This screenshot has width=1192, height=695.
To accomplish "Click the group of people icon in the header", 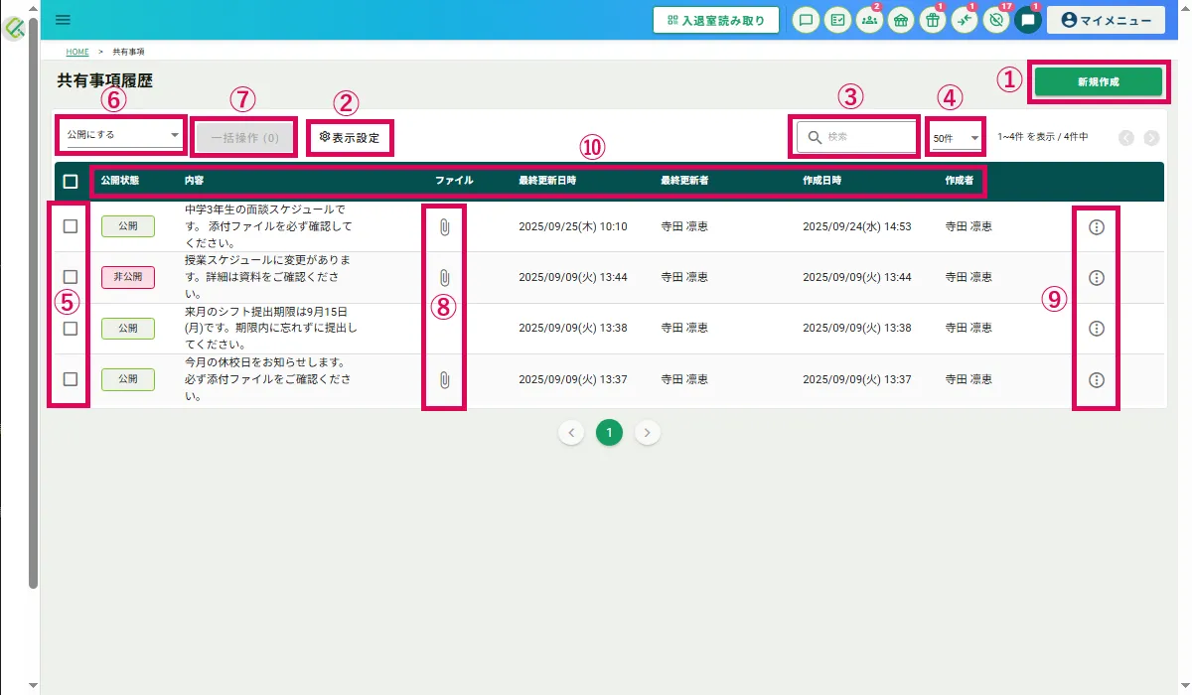I will point(869,20).
